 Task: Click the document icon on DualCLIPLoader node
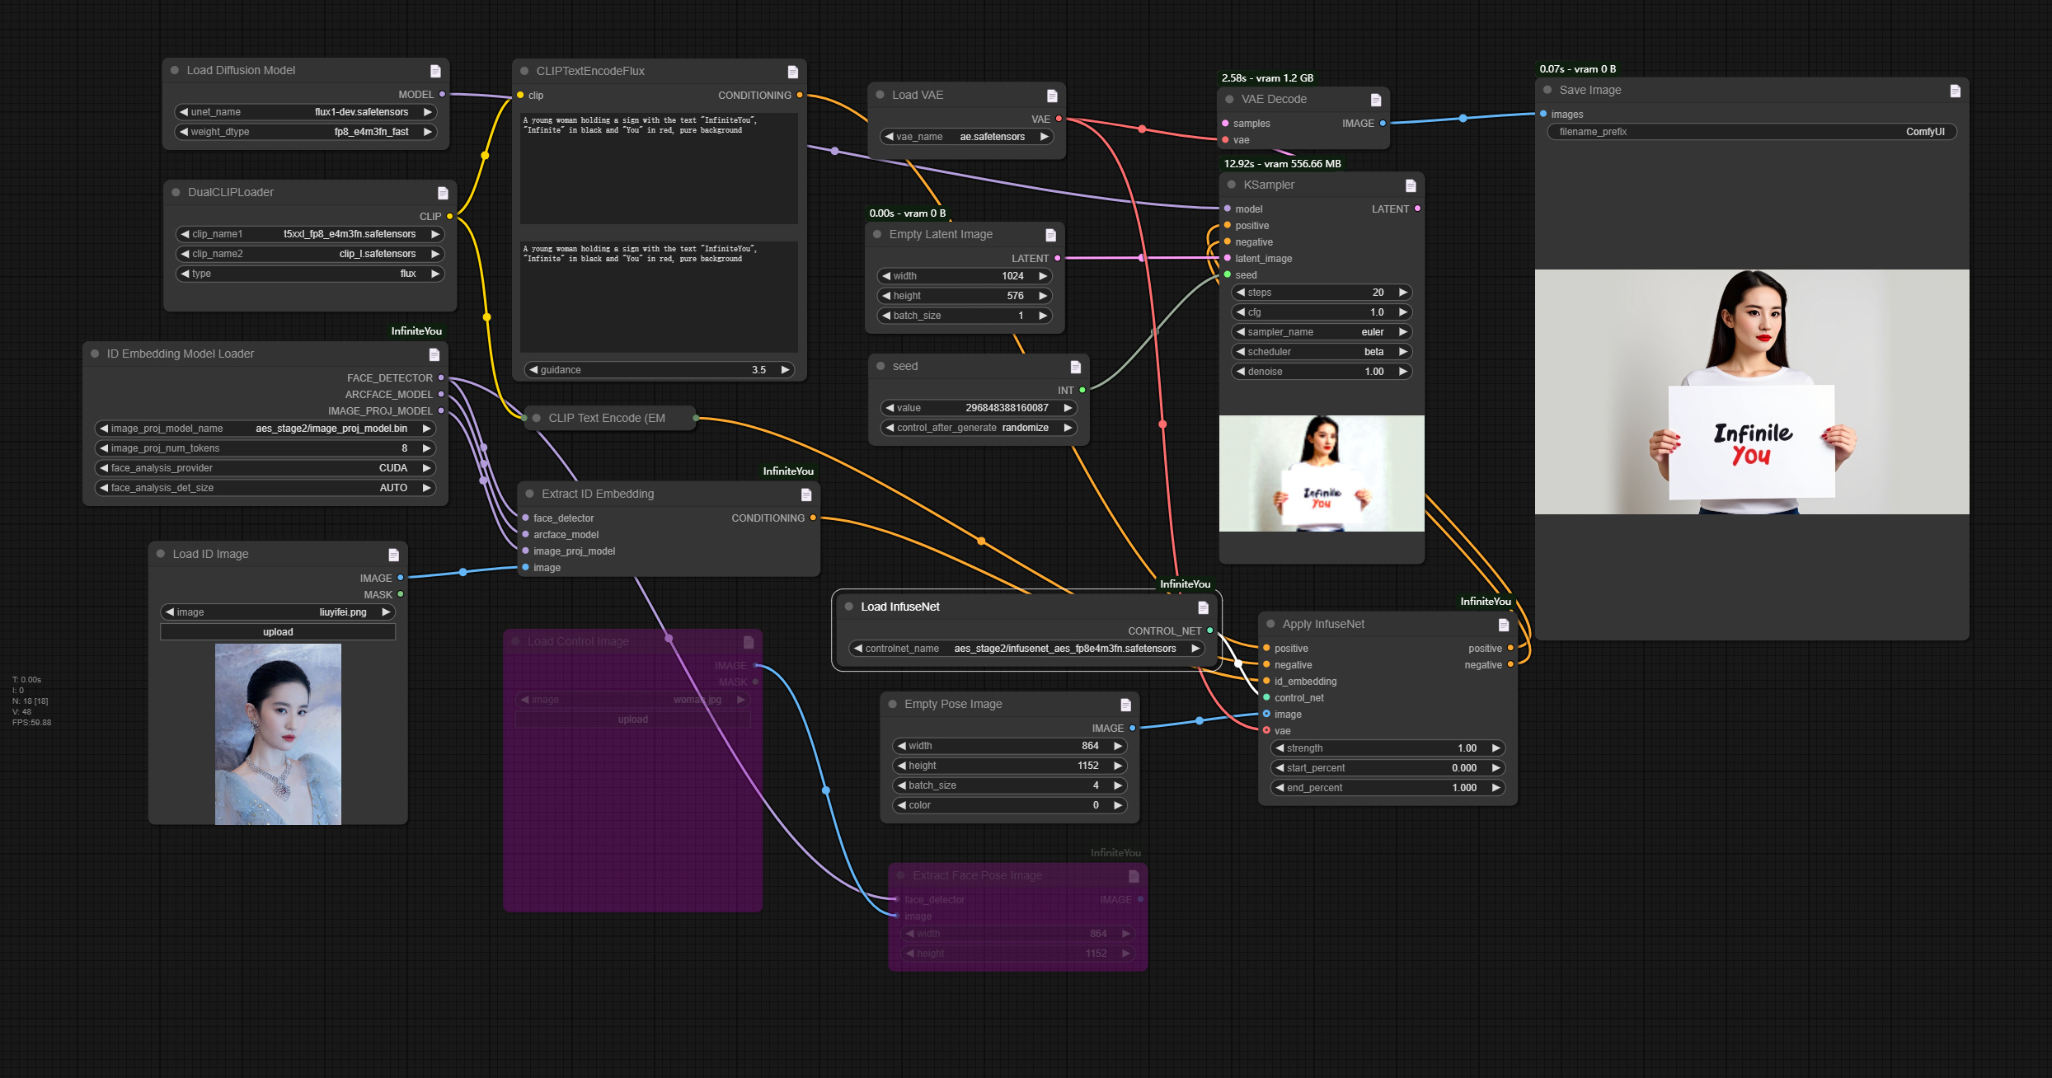tap(443, 193)
